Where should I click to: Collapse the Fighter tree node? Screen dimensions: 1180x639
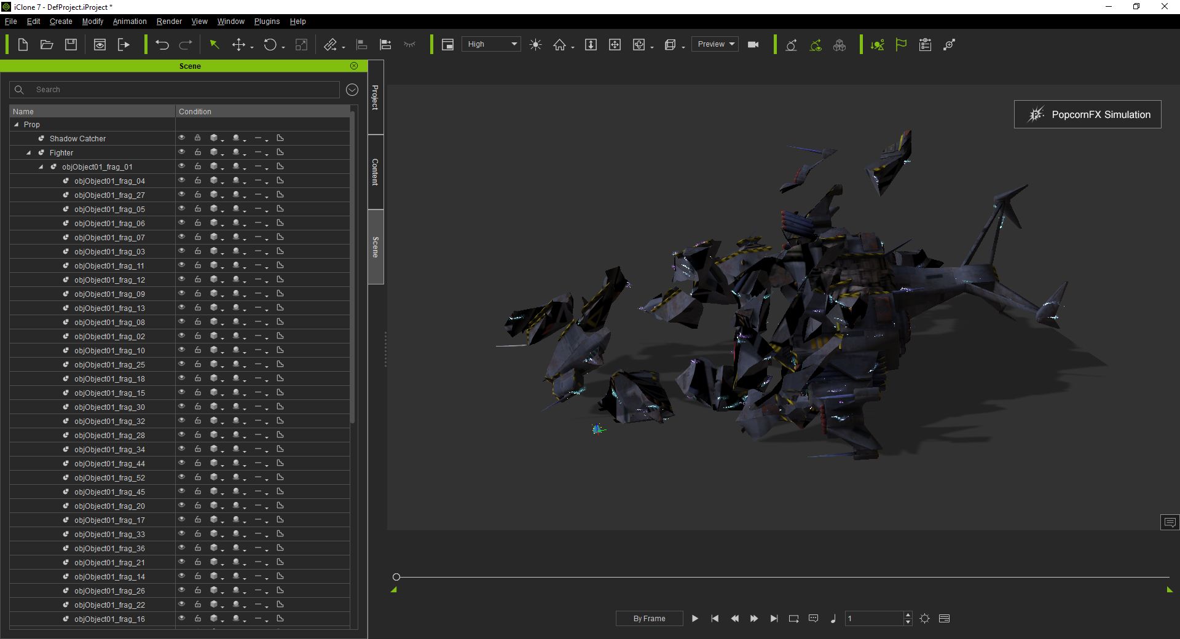pyautogui.click(x=29, y=152)
